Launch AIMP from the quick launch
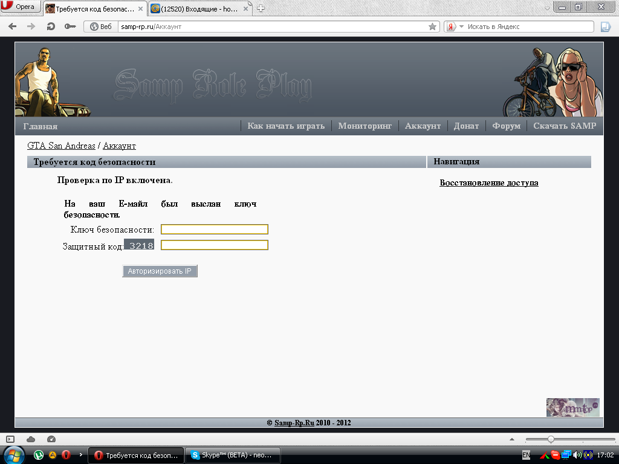The width and height of the screenshot is (619, 464). pyautogui.click(x=53, y=455)
